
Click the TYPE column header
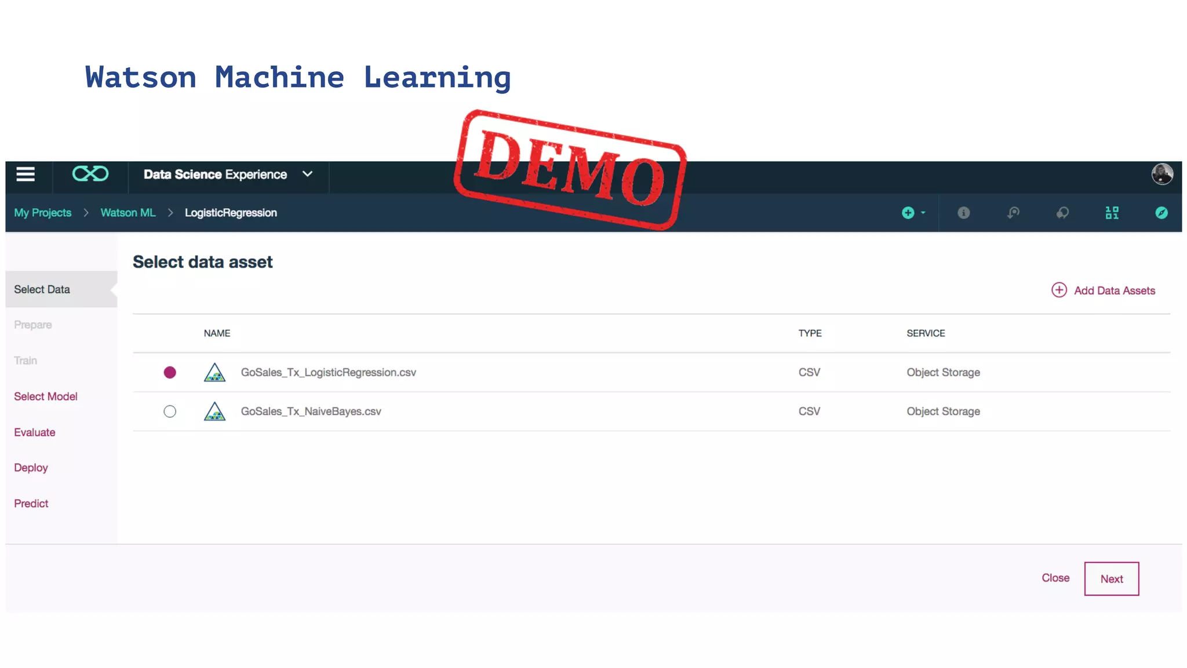(x=810, y=333)
